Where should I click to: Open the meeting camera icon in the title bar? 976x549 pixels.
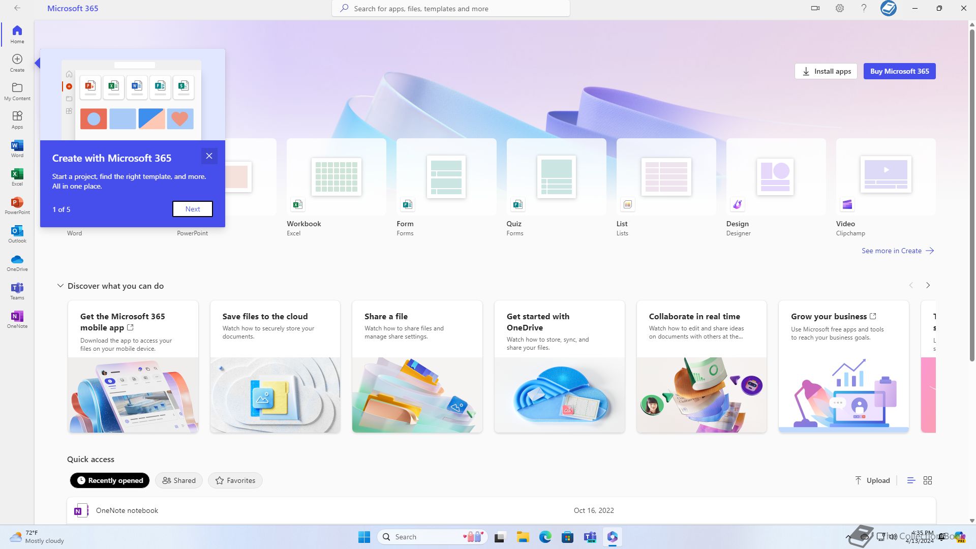pos(815,8)
